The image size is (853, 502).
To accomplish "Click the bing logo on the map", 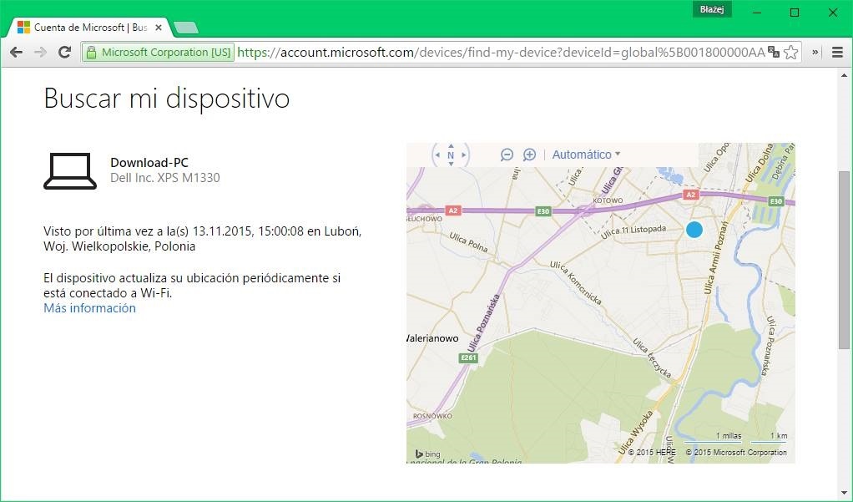I will [427, 454].
